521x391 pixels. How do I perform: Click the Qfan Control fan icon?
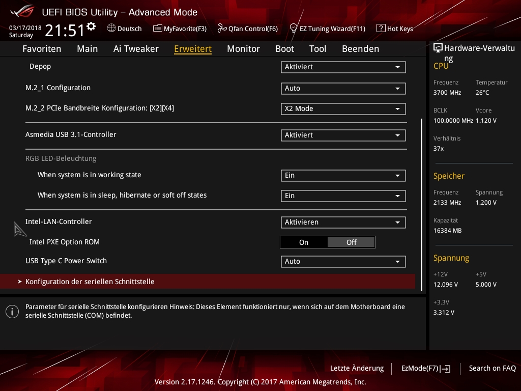222,29
